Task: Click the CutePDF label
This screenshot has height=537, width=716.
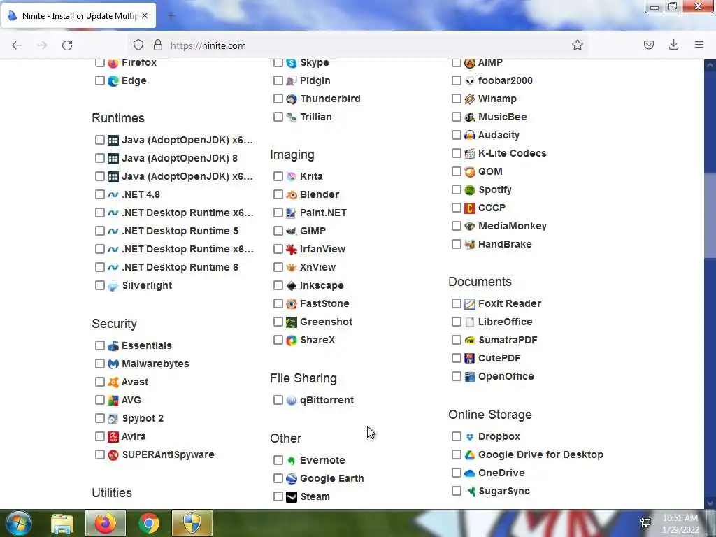Action: (x=499, y=359)
